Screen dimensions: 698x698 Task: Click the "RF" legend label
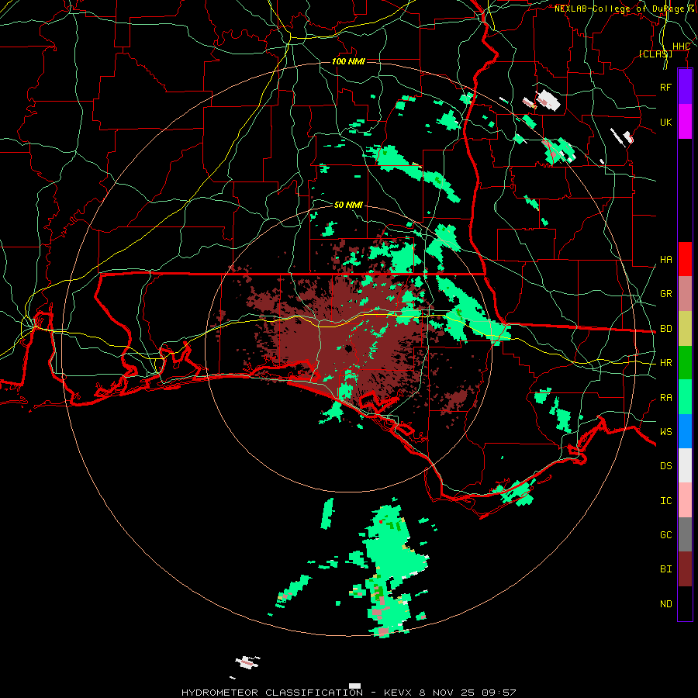click(x=665, y=87)
